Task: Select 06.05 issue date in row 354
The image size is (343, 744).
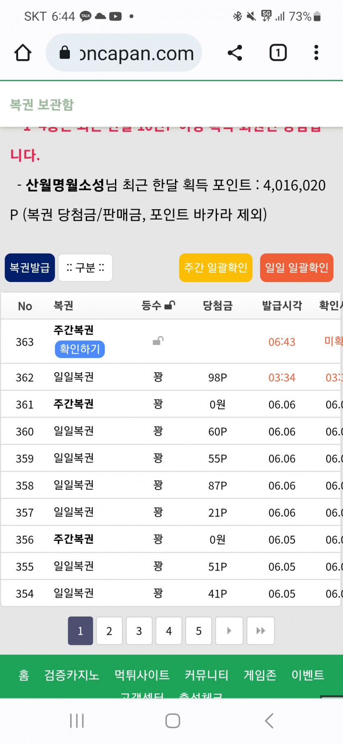Action: pyautogui.click(x=282, y=594)
